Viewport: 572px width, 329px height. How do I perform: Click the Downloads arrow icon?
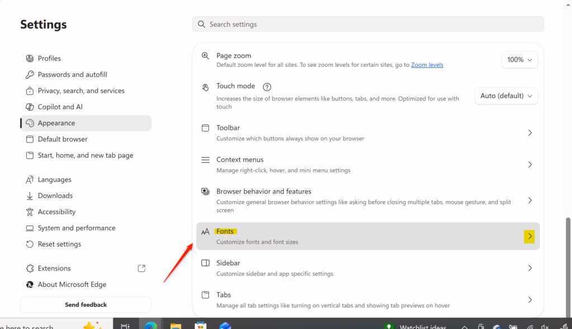[x=30, y=196]
